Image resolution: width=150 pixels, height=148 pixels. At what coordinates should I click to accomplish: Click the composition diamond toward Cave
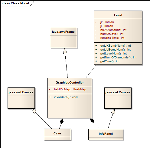tap(62, 121)
